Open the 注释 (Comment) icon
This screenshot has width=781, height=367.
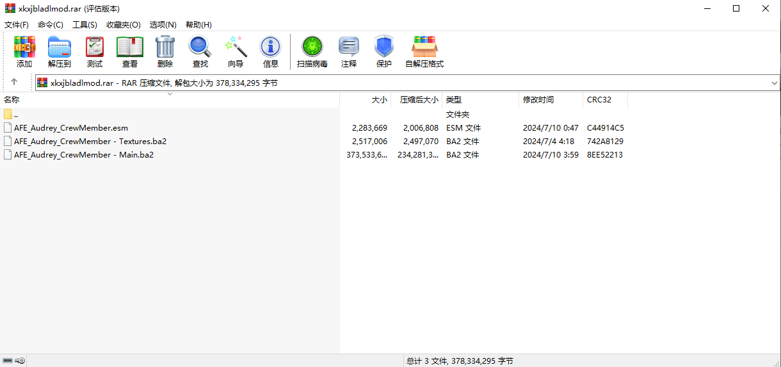point(349,47)
